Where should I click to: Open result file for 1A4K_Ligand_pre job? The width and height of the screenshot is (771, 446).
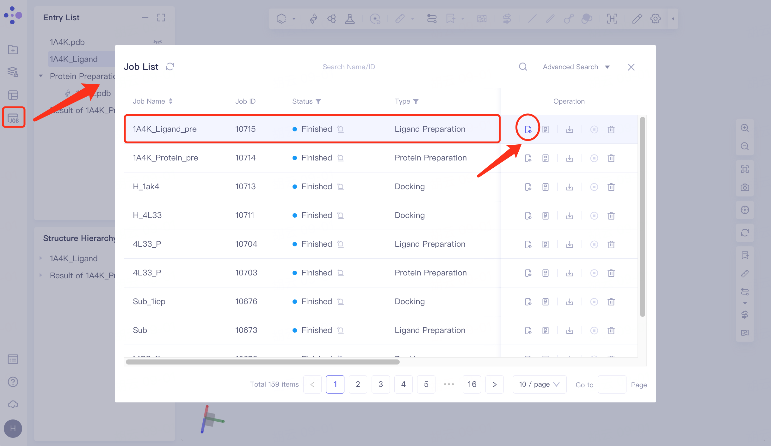point(528,129)
